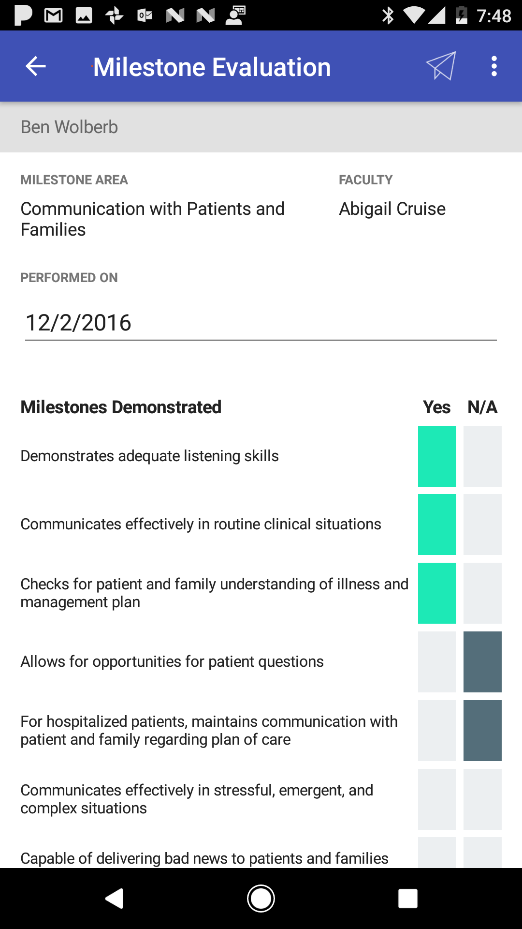Tap the back arrow in header

[36, 66]
